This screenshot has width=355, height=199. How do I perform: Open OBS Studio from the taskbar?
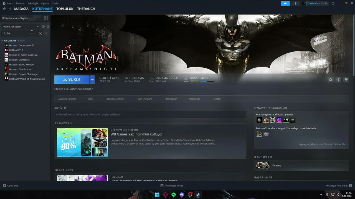click(190, 195)
